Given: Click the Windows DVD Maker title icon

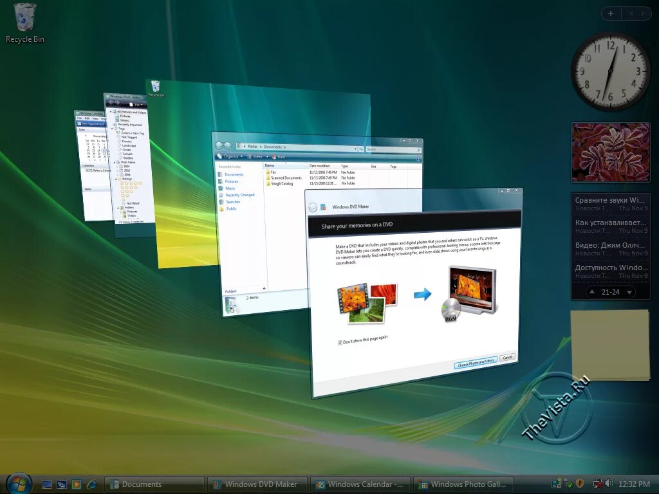Looking at the screenshot, I should tap(323, 206).
